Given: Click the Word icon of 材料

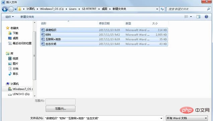Looking at the screenshot, I should coord(43,35).
